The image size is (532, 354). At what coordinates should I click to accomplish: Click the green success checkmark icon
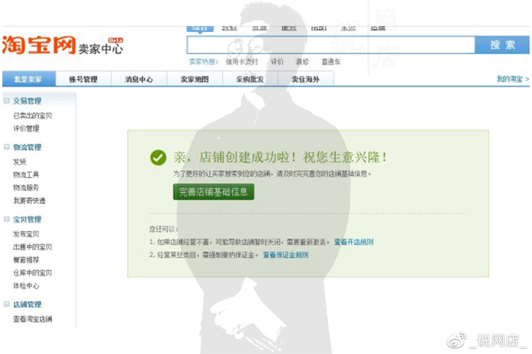pyautogui.click(x=158, y=158)
